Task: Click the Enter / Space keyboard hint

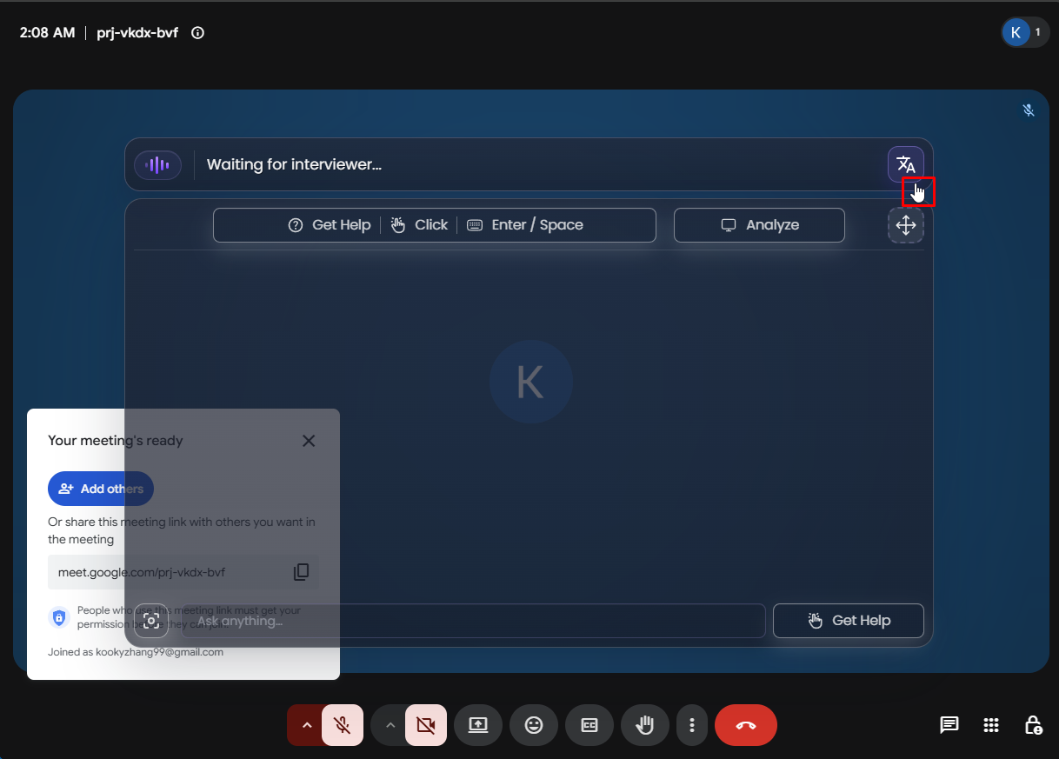Action: [525, 225]
